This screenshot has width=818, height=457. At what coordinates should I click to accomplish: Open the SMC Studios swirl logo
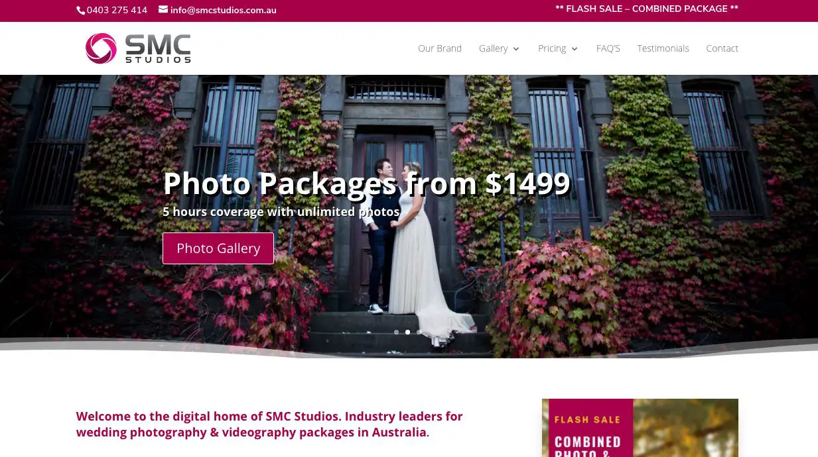pyautogui.click(x=101, y=48)
